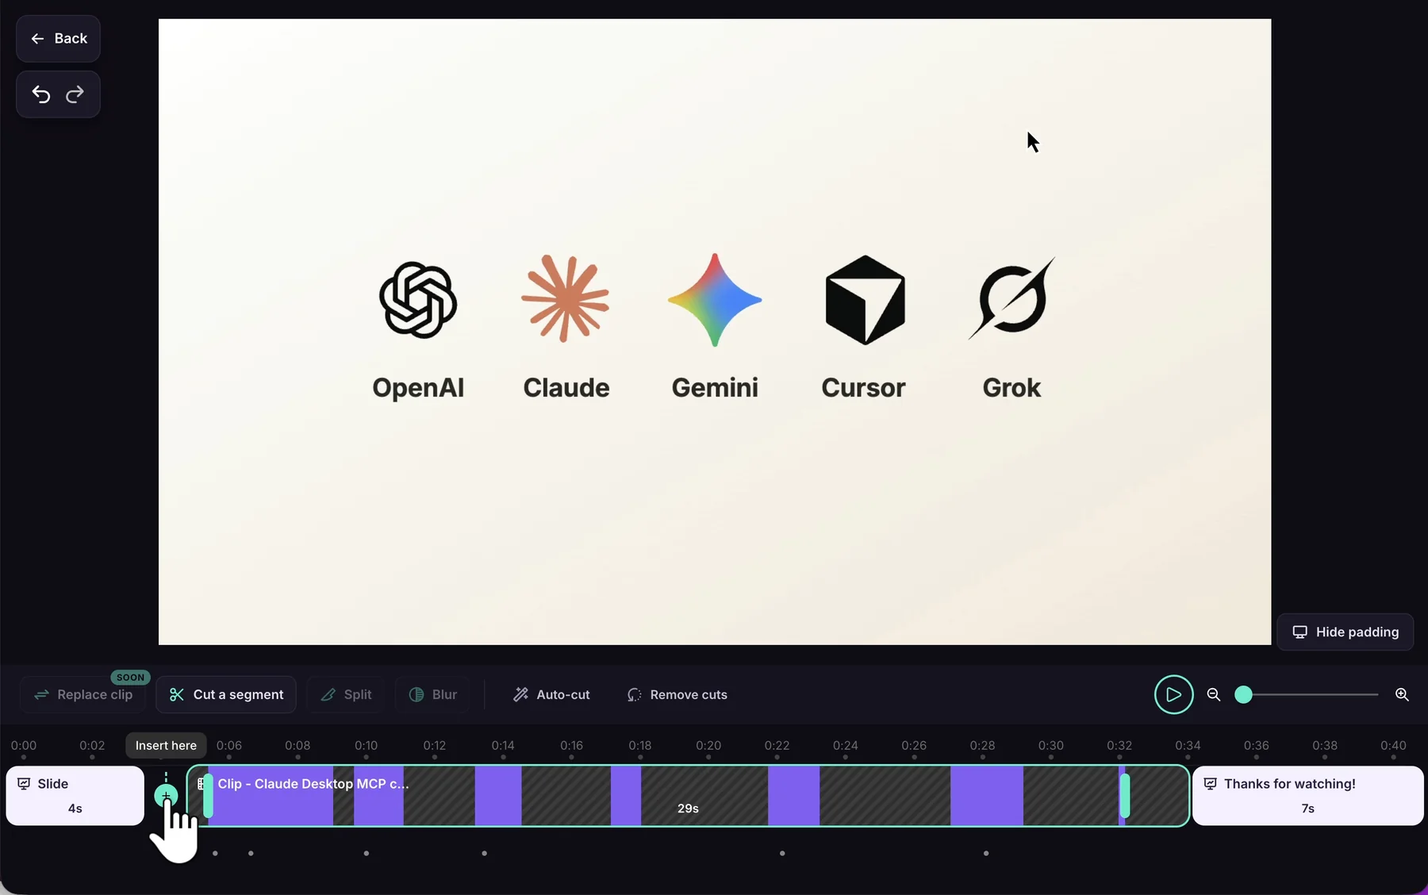Click the 0:00 mark on time ruler
Image resolution: width=1428 pixels, height=895 pixels.
[x=24, y=745]
